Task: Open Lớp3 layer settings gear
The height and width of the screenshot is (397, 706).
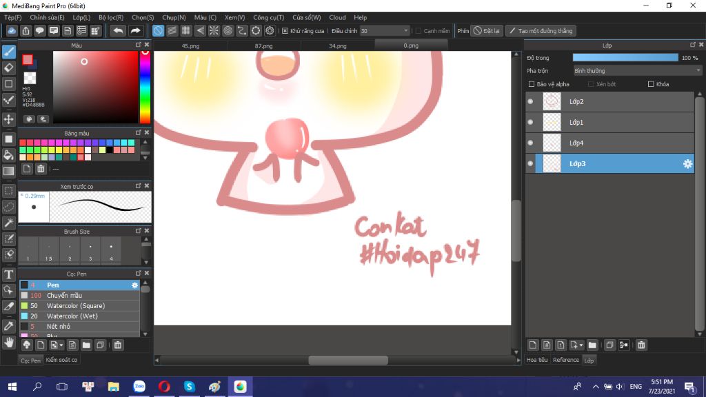Action: [687, 164]
